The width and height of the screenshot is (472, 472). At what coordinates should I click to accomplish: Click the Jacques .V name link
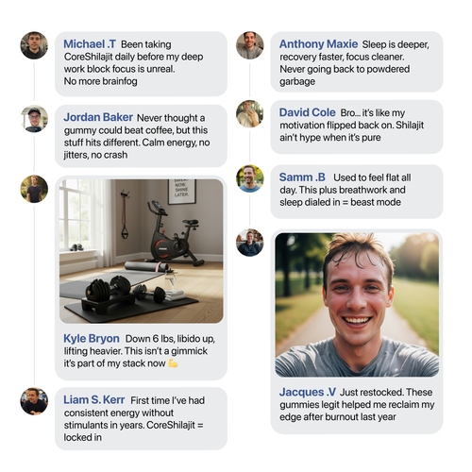(308, 392)
